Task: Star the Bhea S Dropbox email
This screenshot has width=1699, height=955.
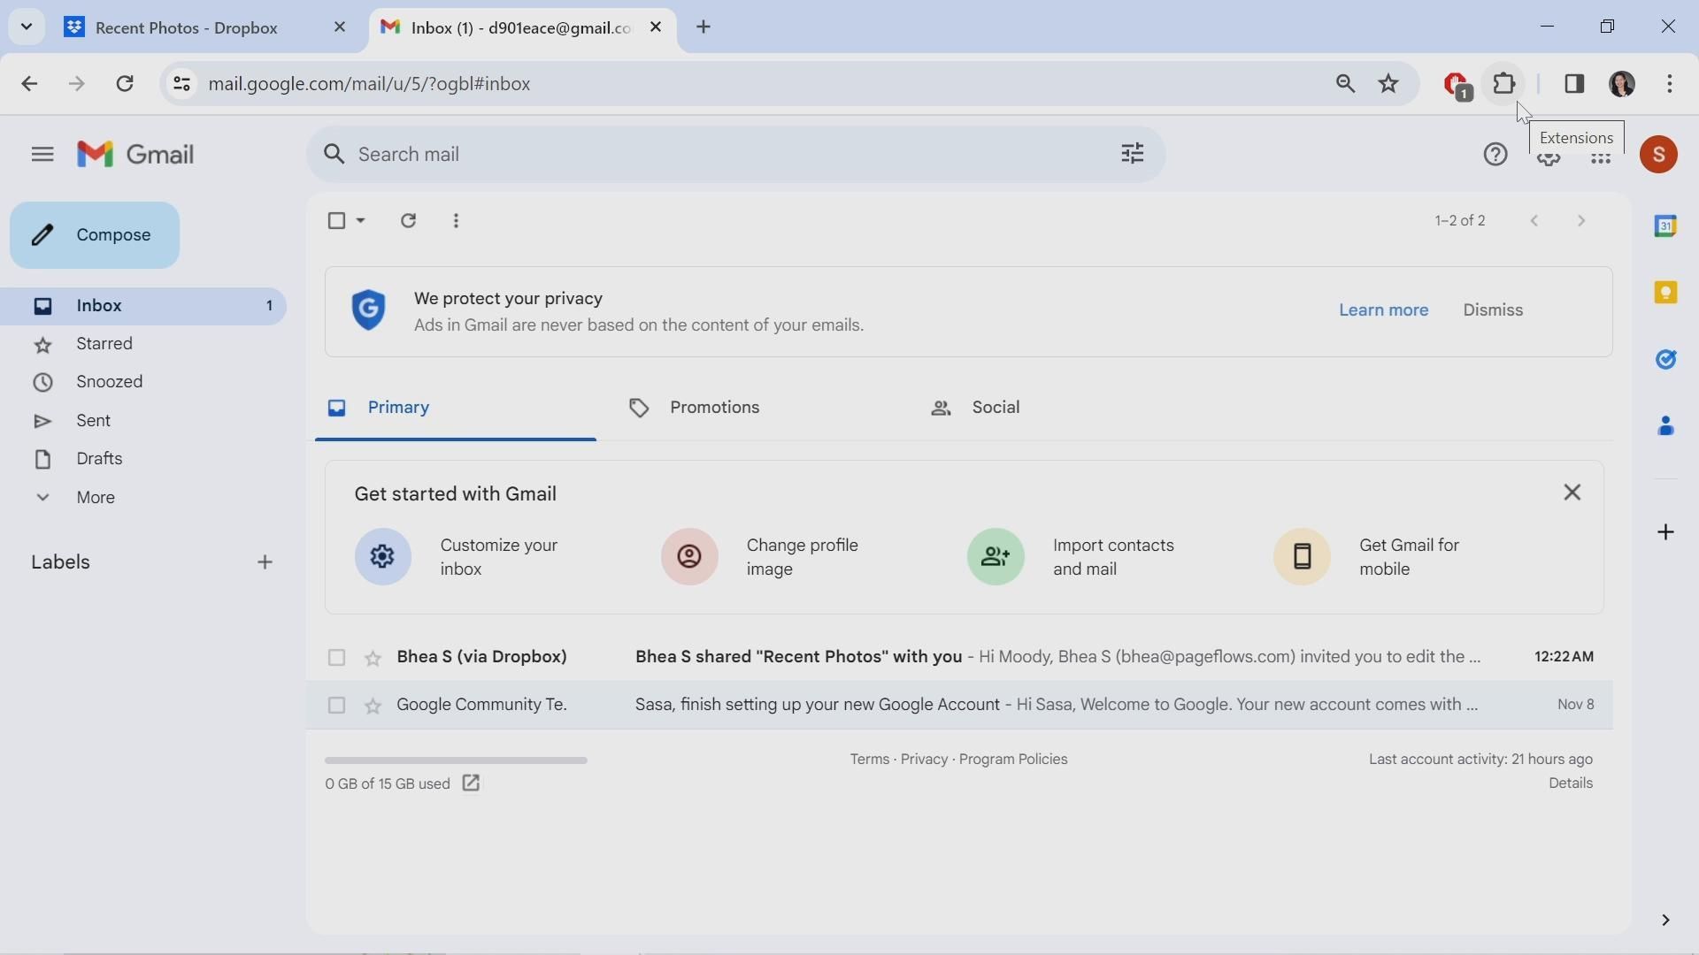Action: [x=373, y=659]
